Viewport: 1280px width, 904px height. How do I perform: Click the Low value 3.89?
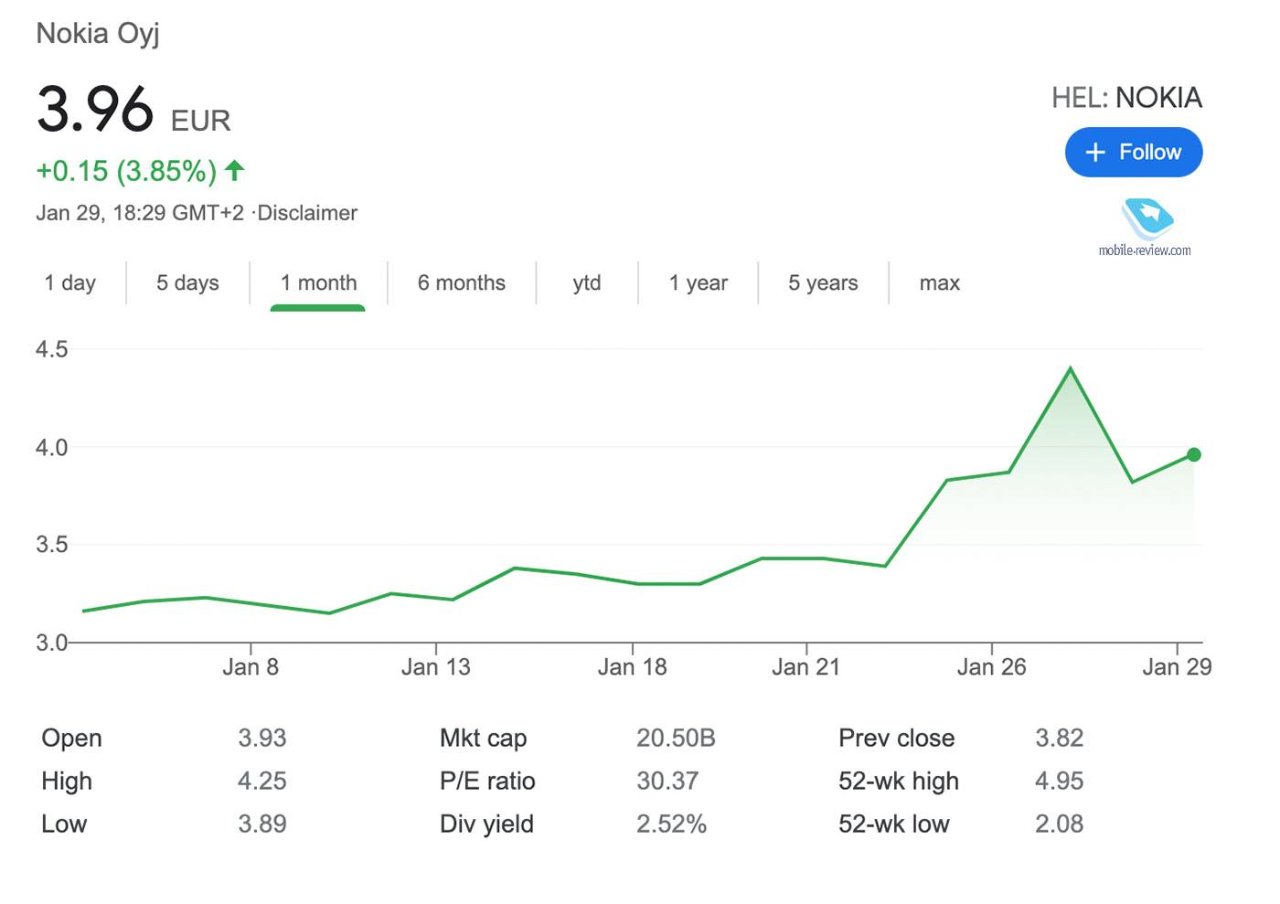(262, 824)
